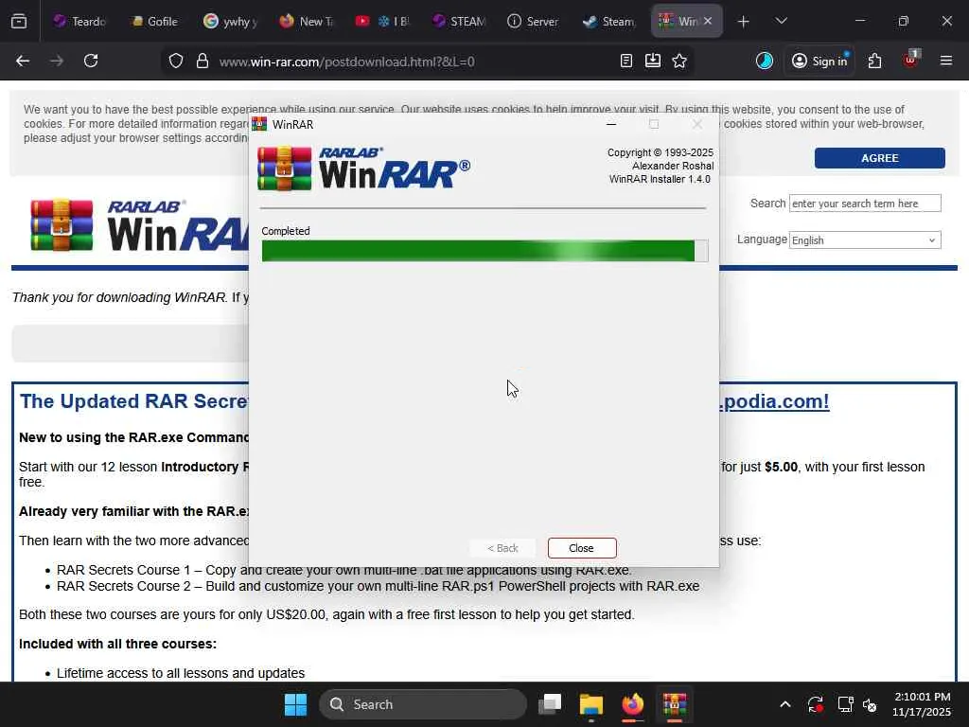
Task: Switch to the Steam tab with Steam logo
Action: coord(608,21)
